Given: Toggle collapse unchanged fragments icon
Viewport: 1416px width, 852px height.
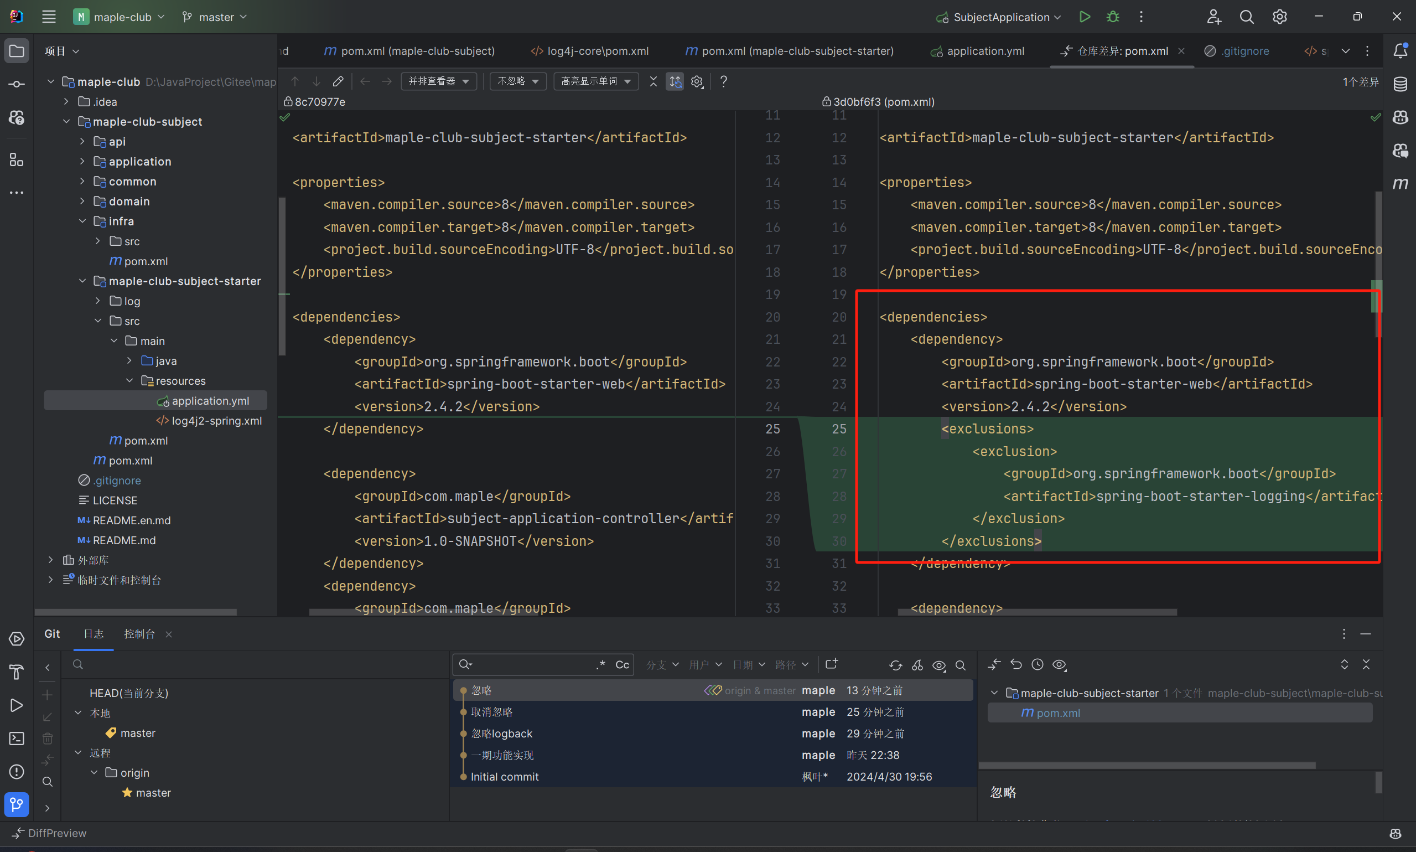Looking at the screenshot, I should [653, 81].
